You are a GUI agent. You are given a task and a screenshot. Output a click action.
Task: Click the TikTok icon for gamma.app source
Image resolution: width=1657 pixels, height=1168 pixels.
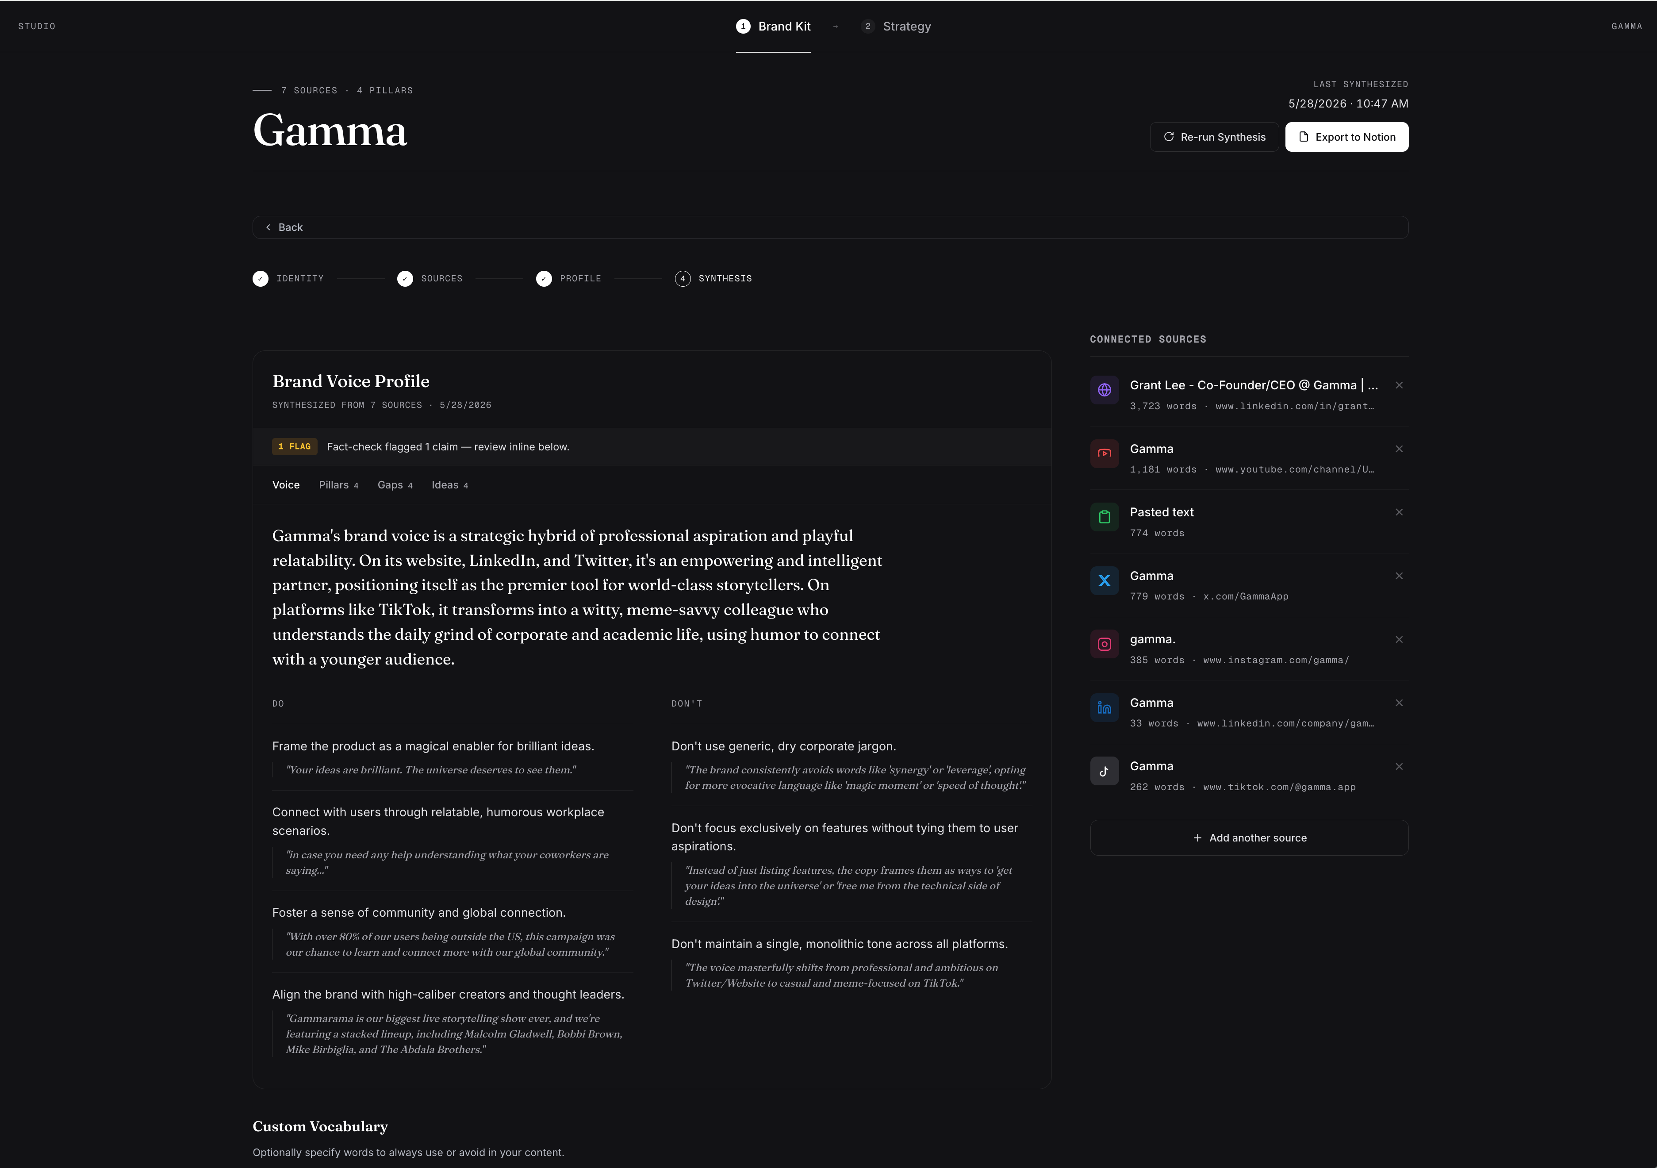pyautogui.click(x=1104, y=771)
